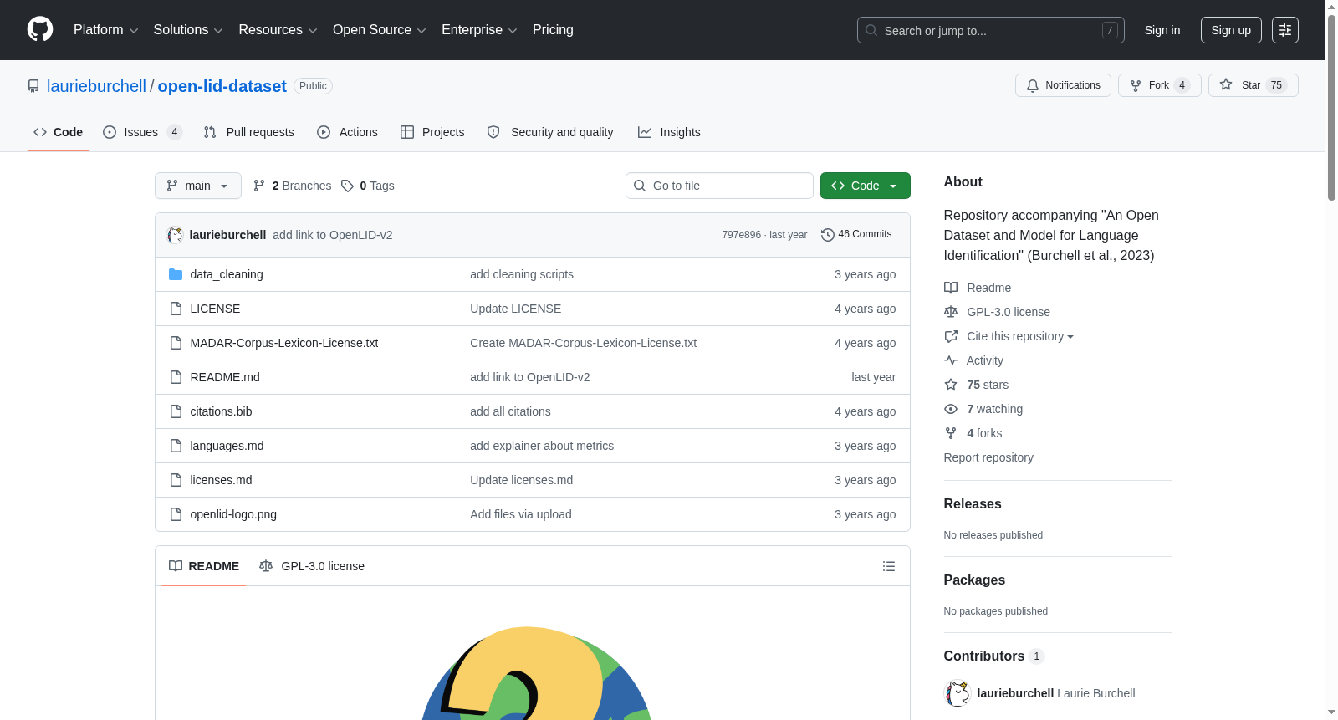1338x720 pixels.
Task: Click the Pricing link
Action: 553,30
